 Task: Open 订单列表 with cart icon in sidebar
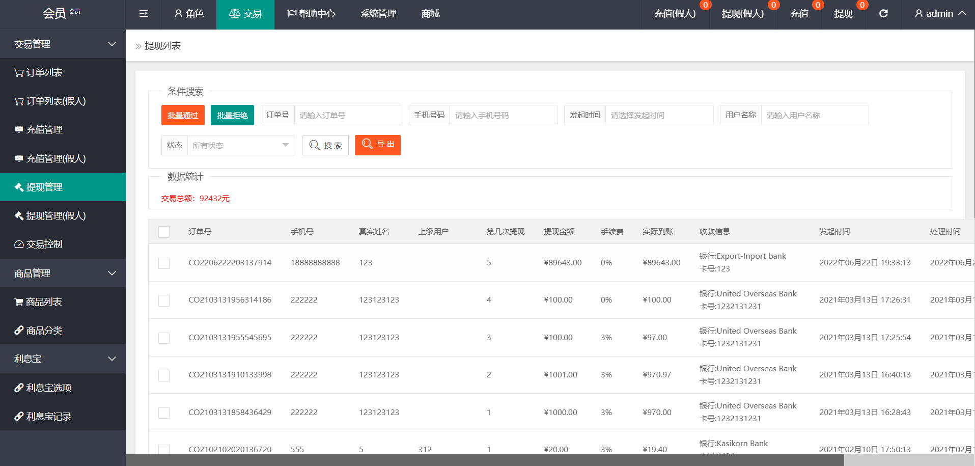45,73
